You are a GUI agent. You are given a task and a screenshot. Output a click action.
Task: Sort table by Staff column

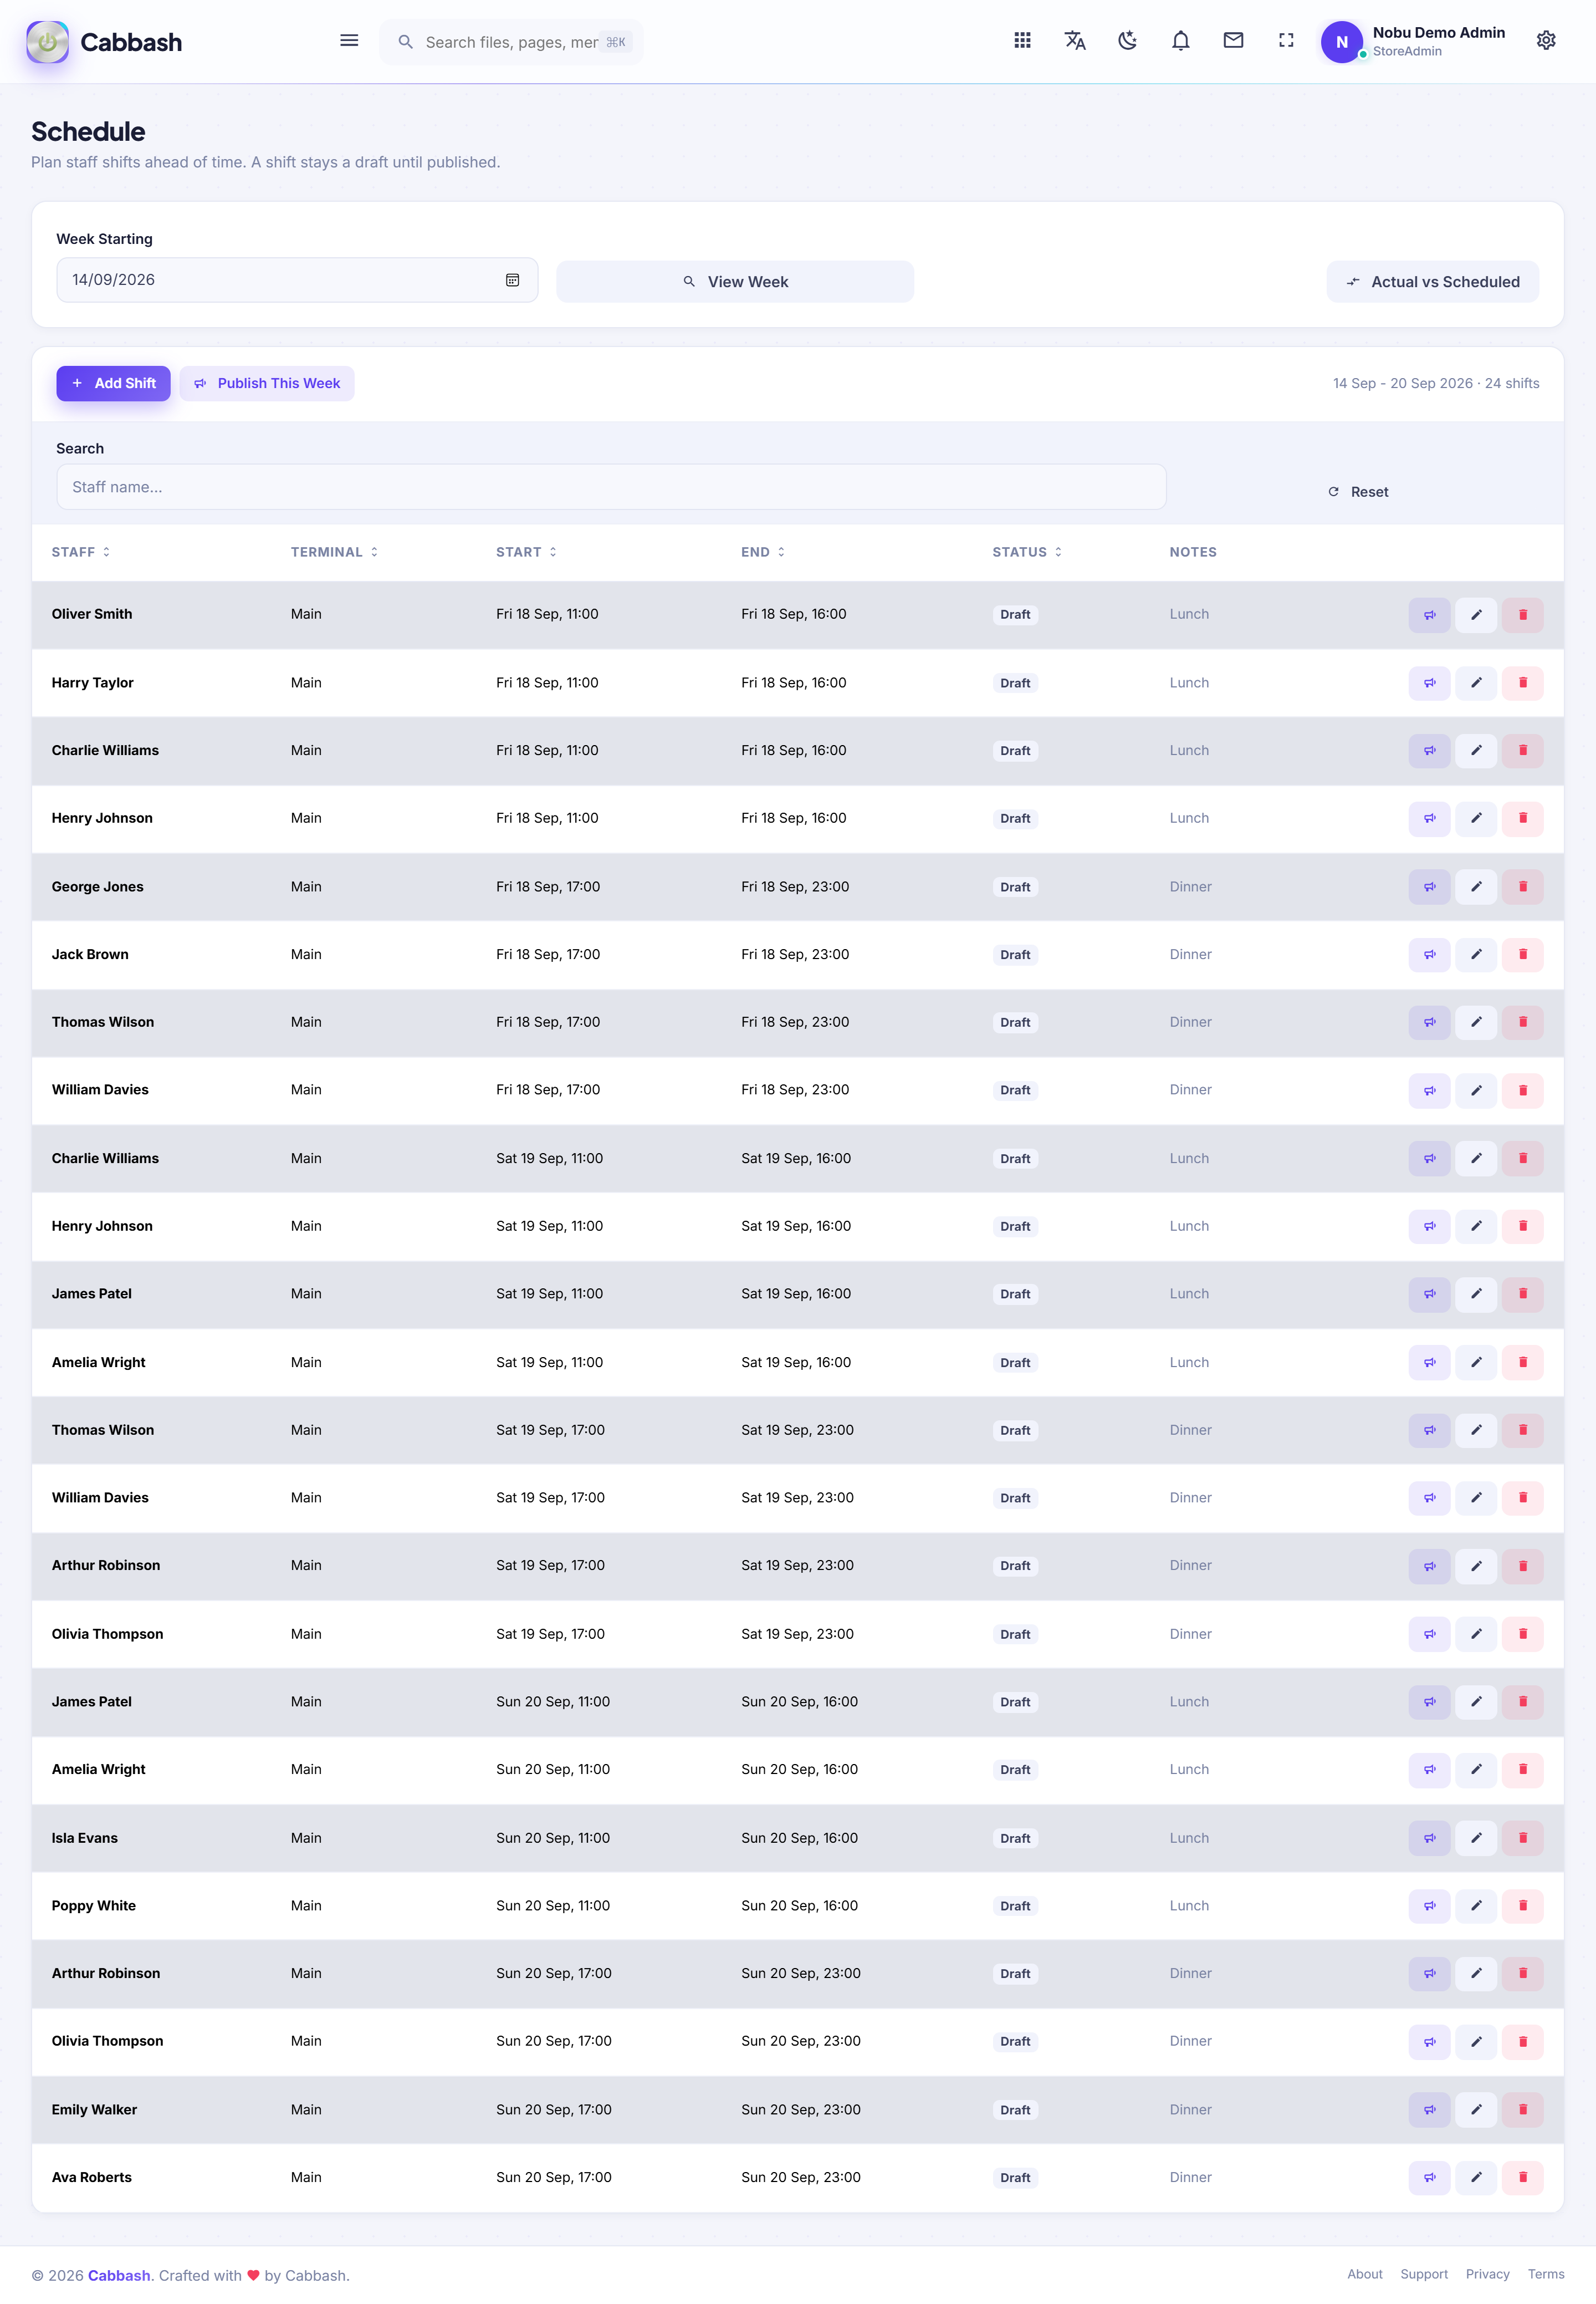click(81, 552)
